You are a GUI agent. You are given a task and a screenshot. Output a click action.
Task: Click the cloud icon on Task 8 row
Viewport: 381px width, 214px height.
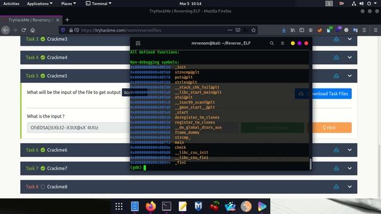tap(336, 187)
